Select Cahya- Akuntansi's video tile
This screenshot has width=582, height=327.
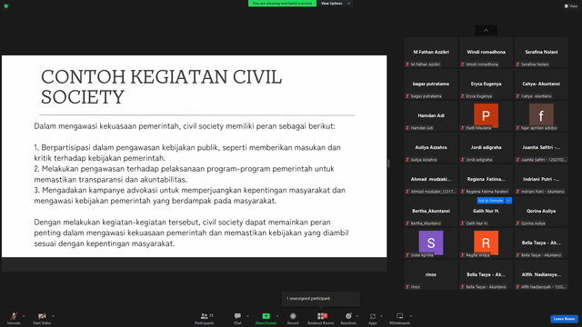541,84
